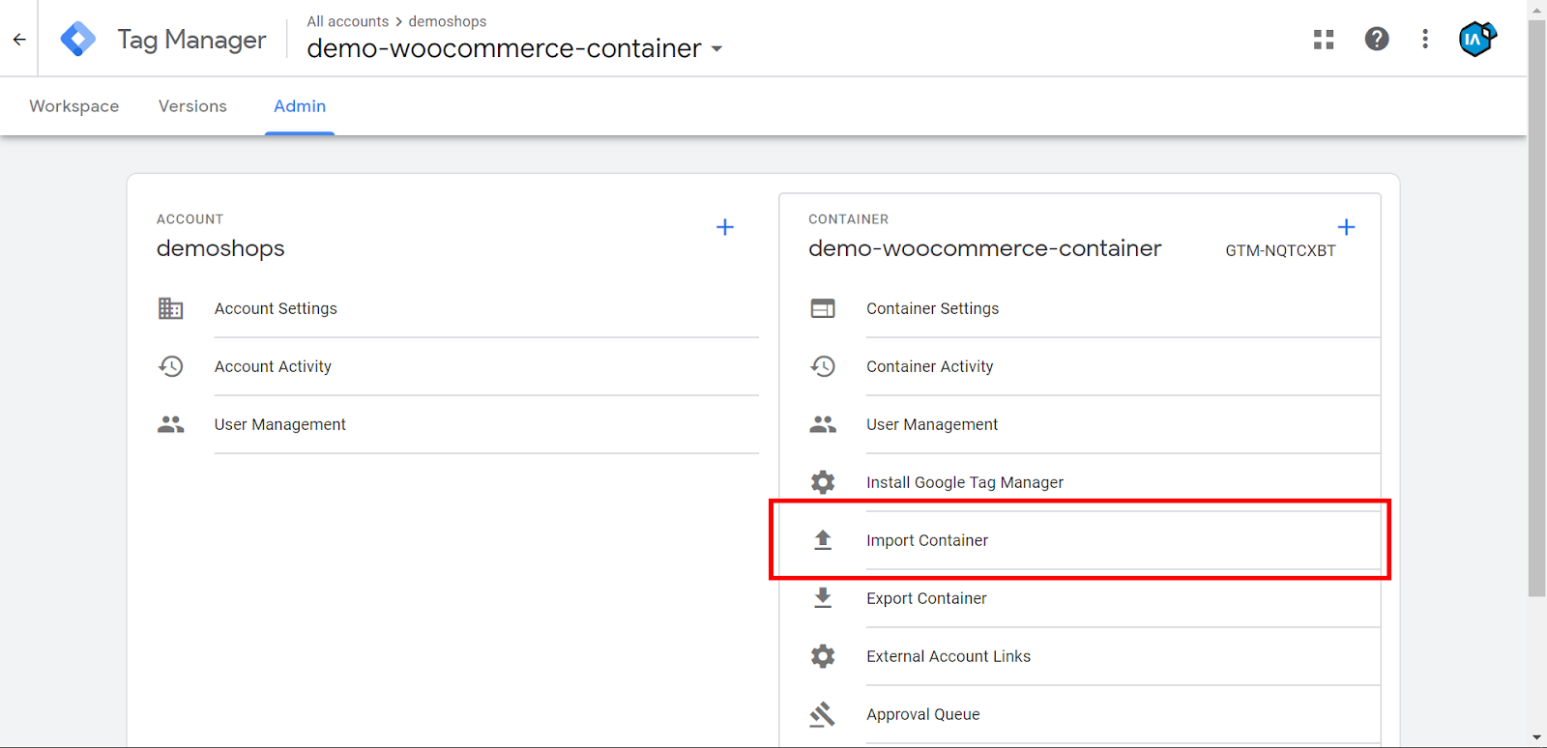Open Container Activity

[929, 366]
